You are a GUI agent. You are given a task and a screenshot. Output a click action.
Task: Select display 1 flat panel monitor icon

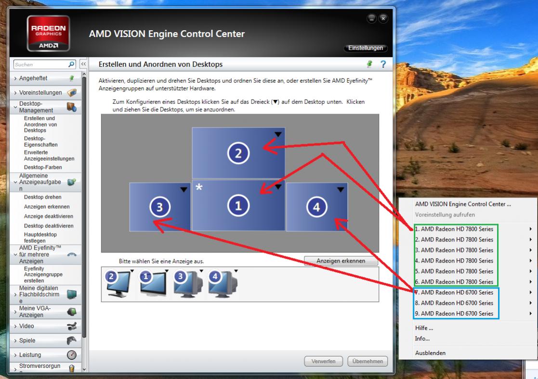click(153, 284)
